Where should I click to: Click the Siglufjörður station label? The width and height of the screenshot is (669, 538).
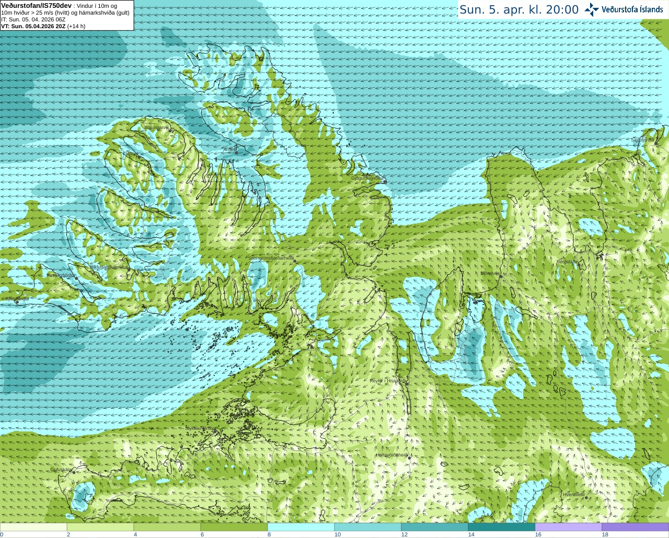pyautogui.click(x=643, y=140)
